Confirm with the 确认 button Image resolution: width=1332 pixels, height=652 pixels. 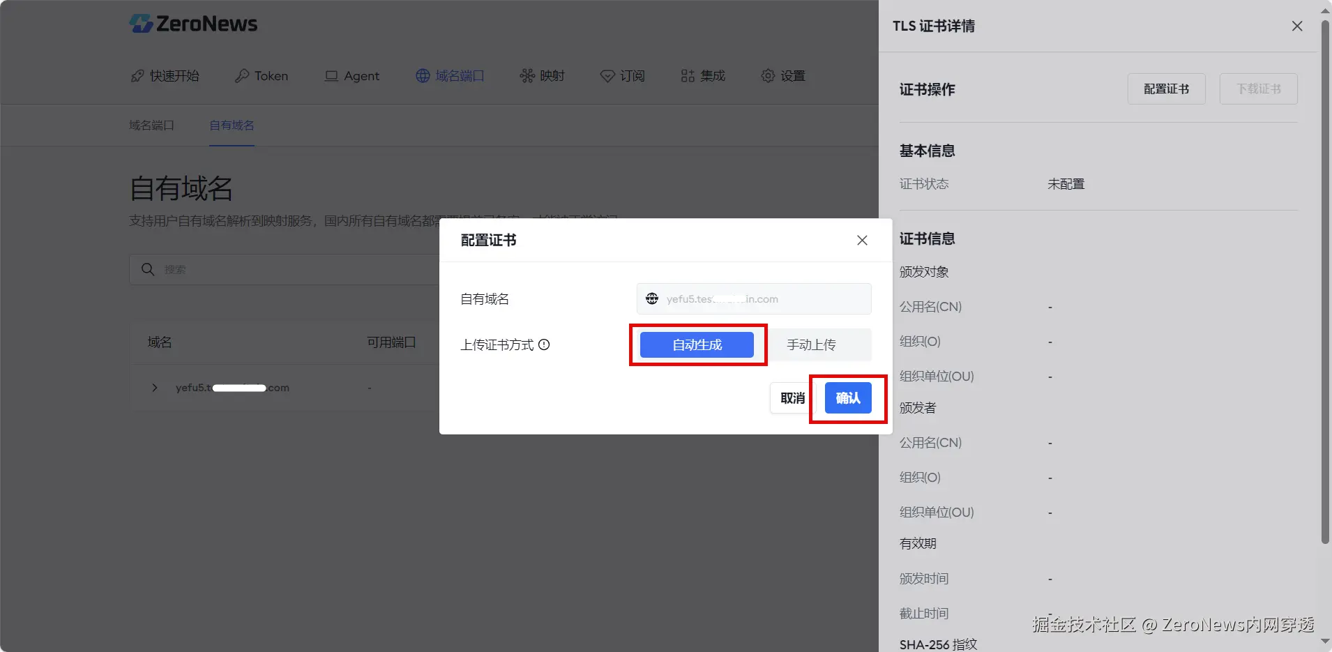coord(848,398)
